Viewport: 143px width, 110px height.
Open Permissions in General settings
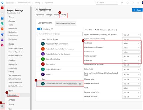13,28
